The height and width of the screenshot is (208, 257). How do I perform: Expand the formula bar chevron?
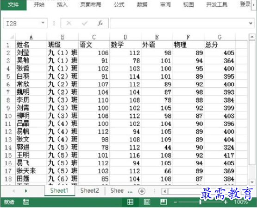[251, 23]
